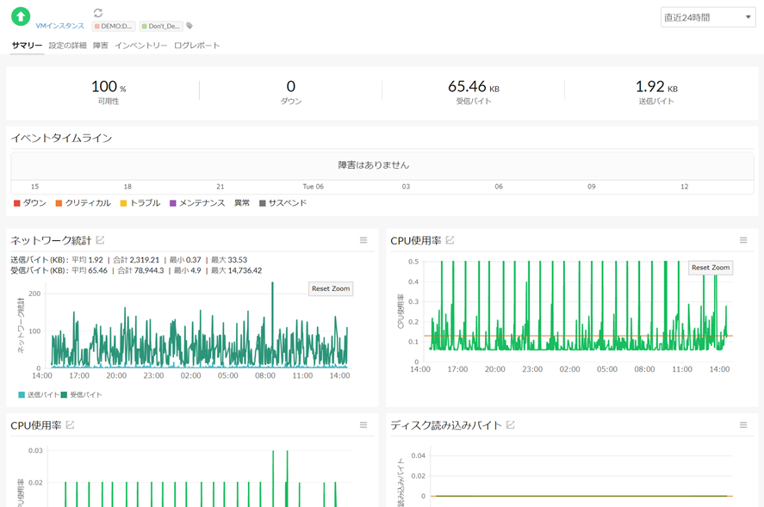Click the green up-arrow status icon
The height and width of the screenshot is (507, 764).
[21, 16]
